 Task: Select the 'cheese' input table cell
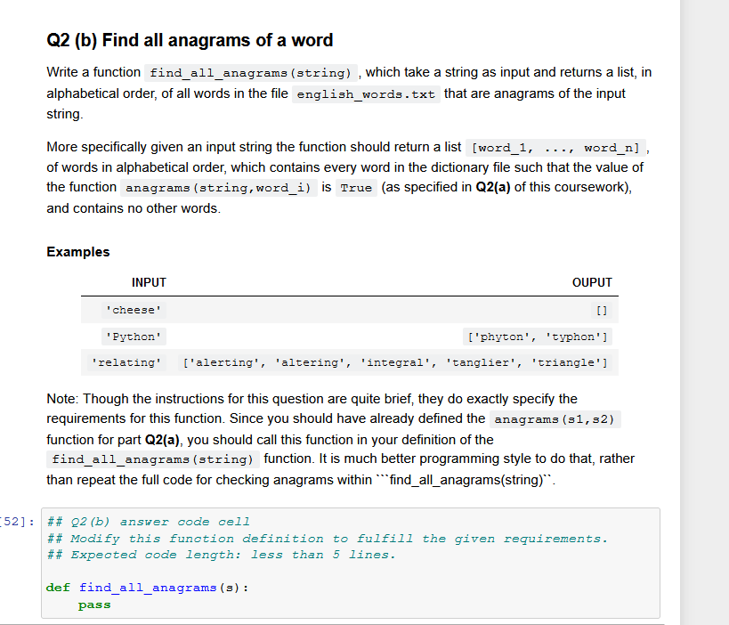pyautogui.click(x=134, y=310)
